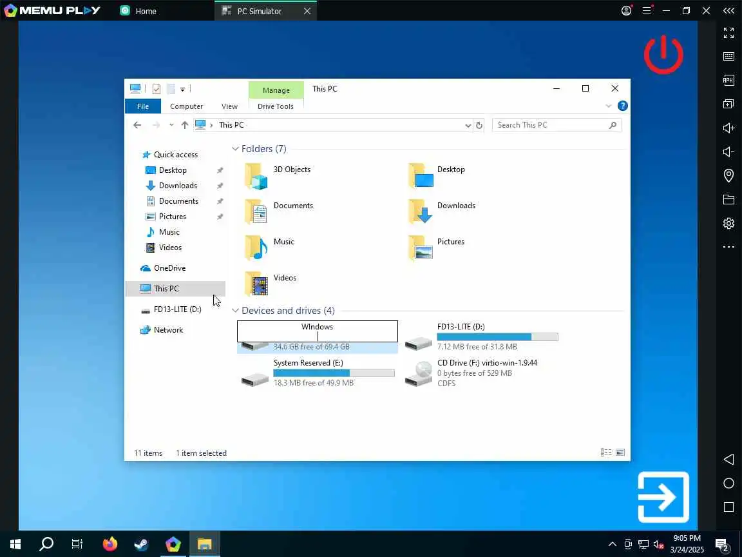Open the taskbar clock showing 9:05 PM

(687, 543)
